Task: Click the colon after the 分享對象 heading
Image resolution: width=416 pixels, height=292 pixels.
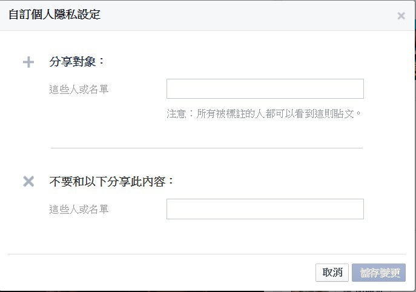Action: 101,62
